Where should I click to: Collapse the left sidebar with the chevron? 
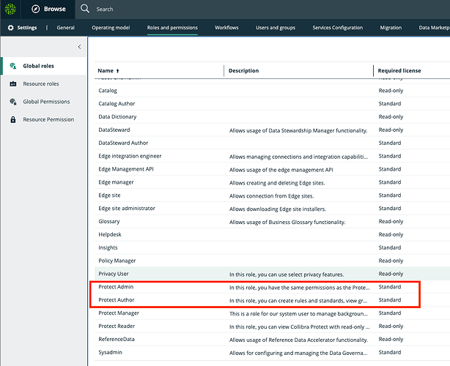[x=79, y=47]
